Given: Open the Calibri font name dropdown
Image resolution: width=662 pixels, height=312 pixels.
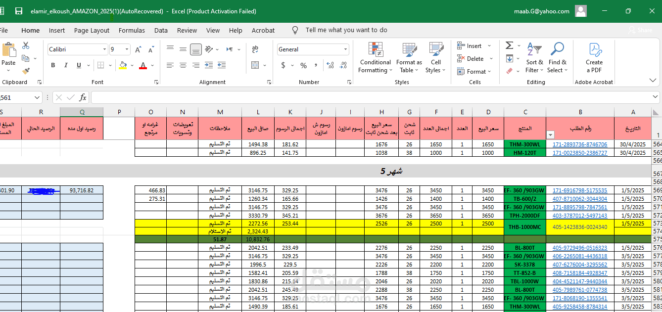Looking at the screenshot, I should [x=104, y=49].
